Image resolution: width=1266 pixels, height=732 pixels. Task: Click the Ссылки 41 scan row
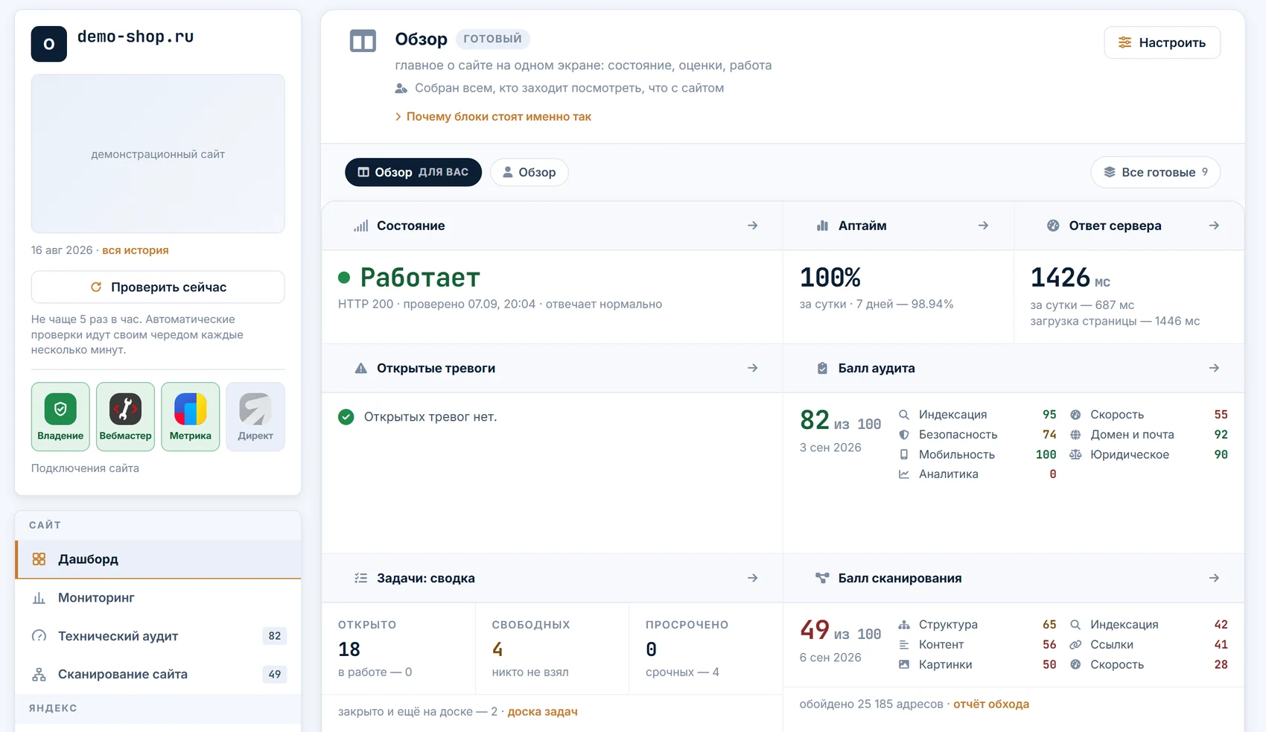pos(1149,645)
